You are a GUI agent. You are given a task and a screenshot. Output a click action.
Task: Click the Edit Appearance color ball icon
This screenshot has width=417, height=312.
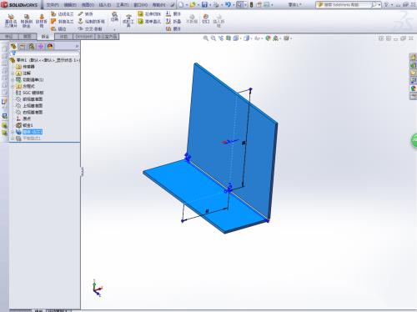click(x=268, y=38)
